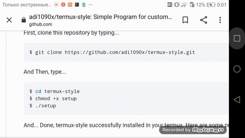Bookmark this GitHub page

[185, 20]
